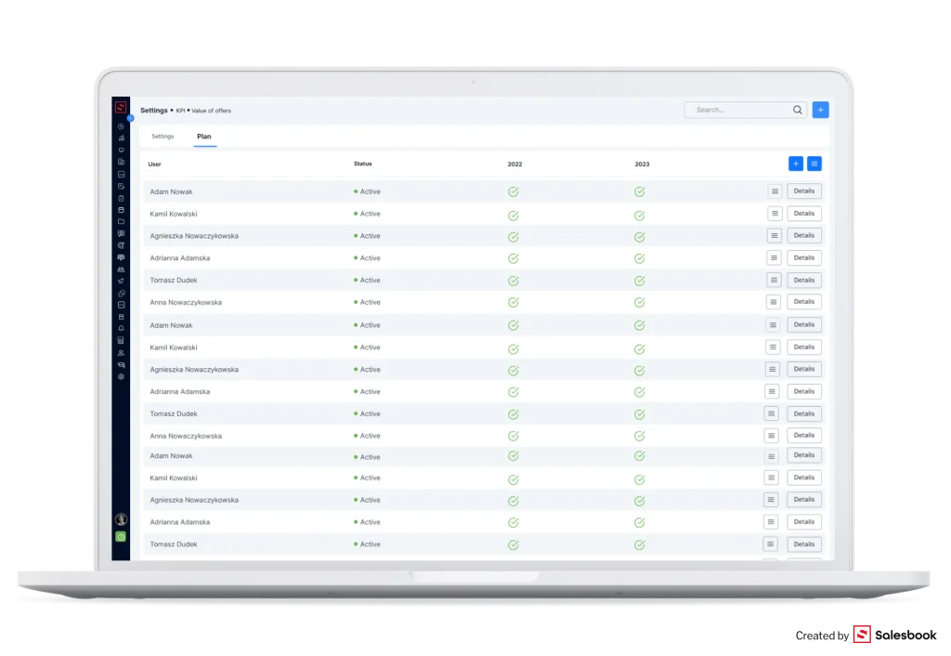Click the blue plus button in table header
Screen dimensions: 951x656
pyautogui.click(x=796, y=164)
